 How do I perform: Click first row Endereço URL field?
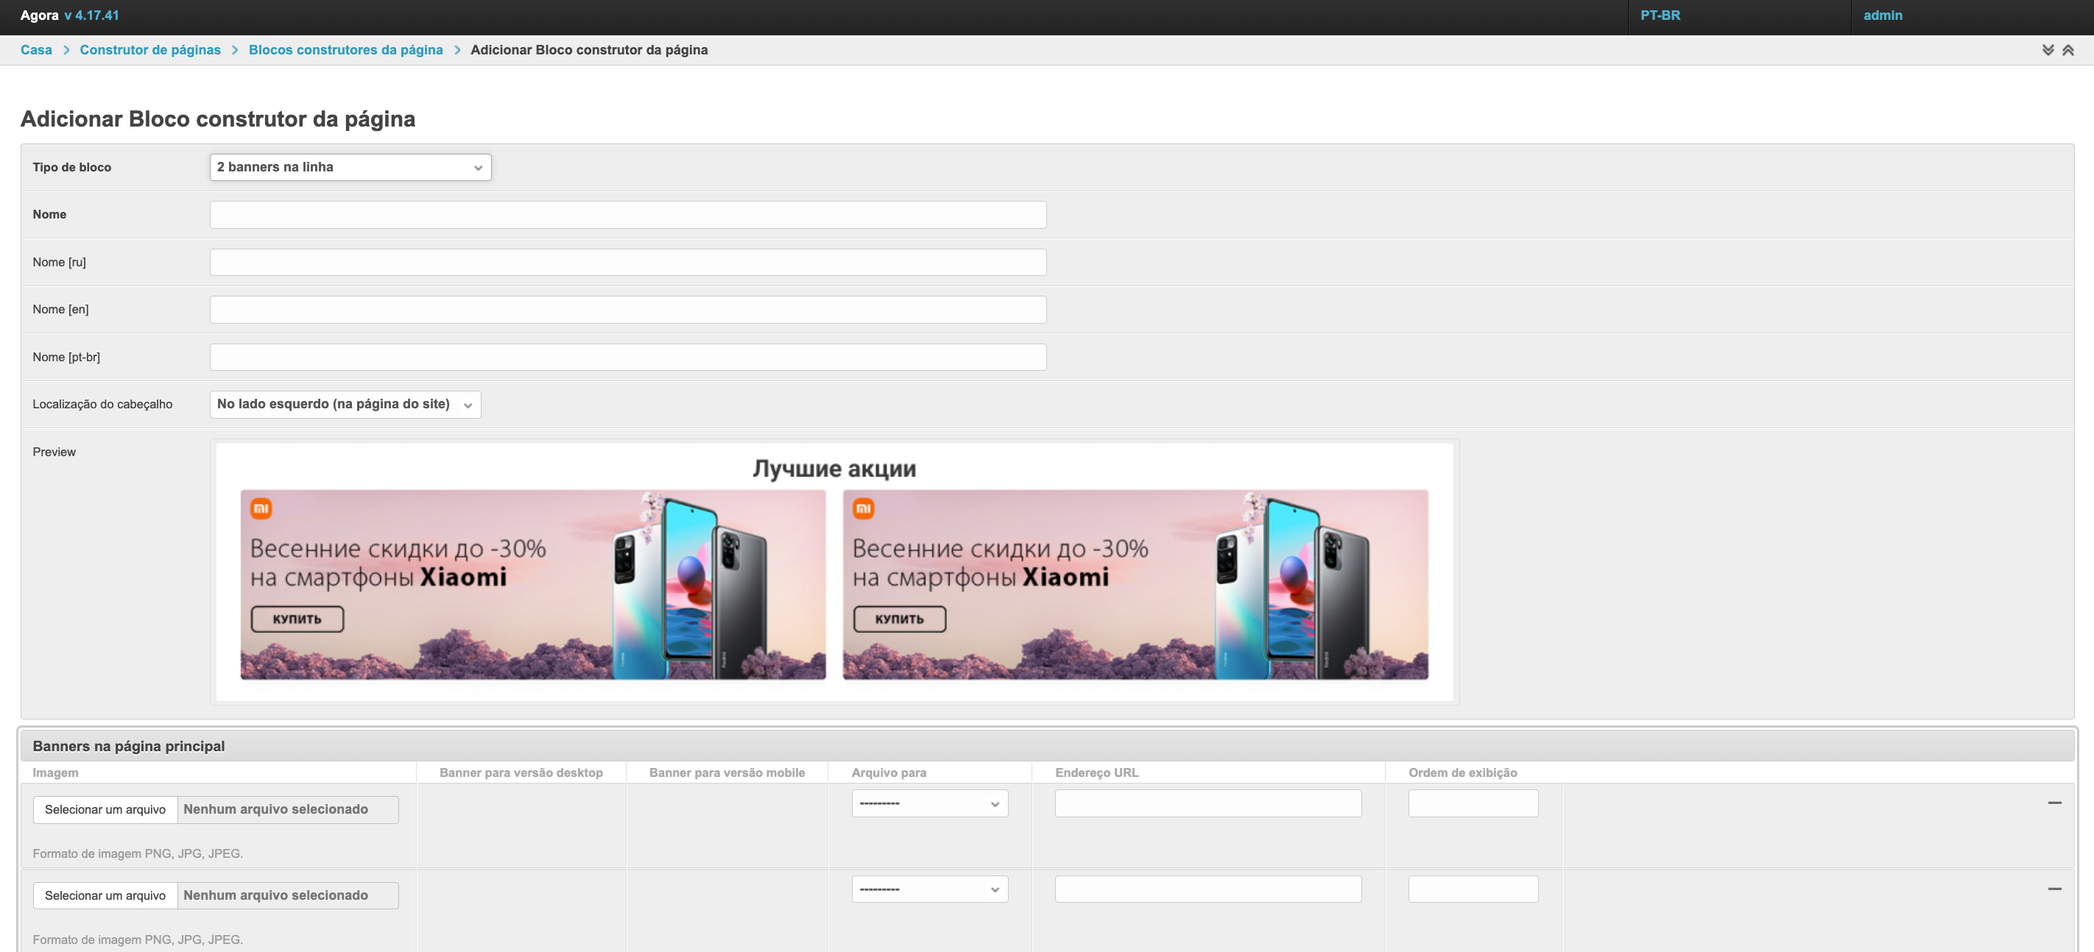point(1207,803)
